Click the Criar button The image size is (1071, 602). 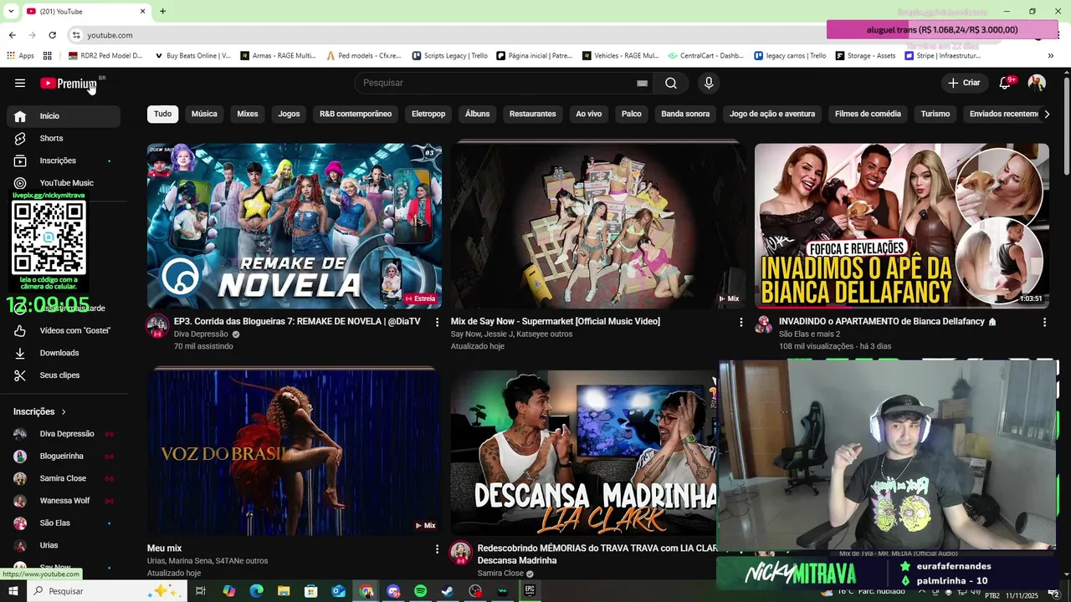(x=964, y=83)
